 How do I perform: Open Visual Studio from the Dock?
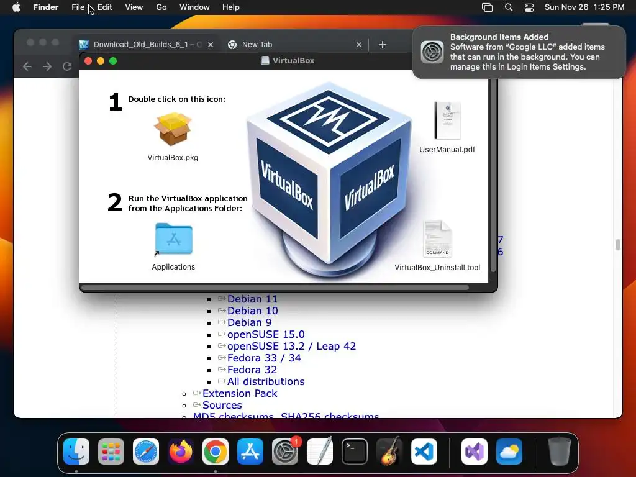tap(475, 452)
